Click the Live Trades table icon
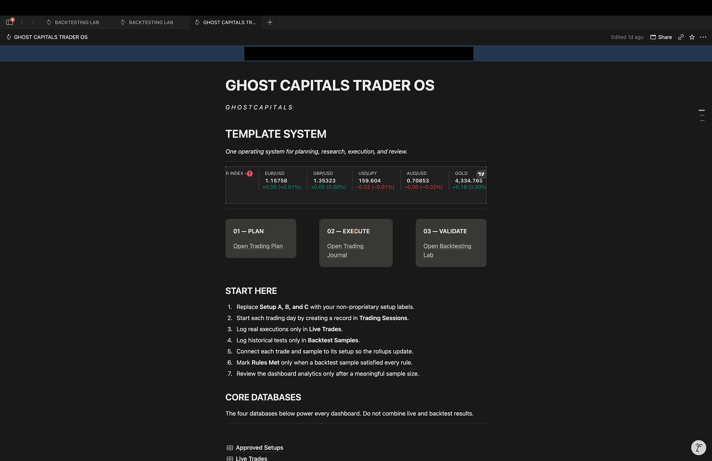Image resolution: width=712 pixels, height=461 pixels. (230, 458)
